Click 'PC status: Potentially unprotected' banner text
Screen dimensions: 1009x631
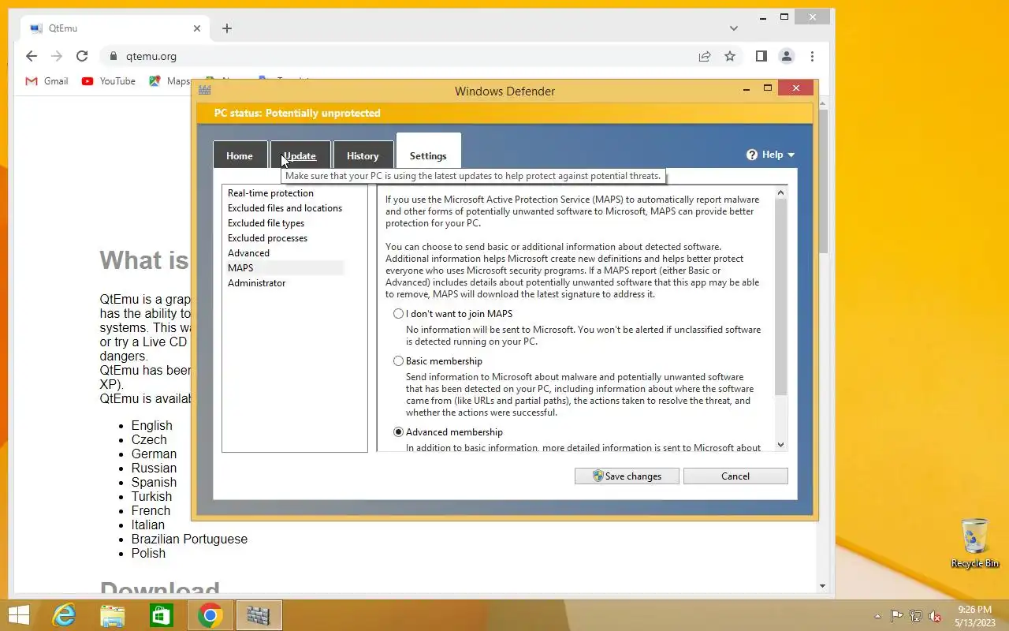(x=297, y=113)
